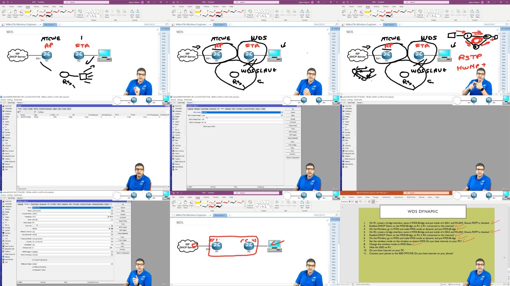Image resolution: width=510 pixels, height=286 pixels.
Task: Open Transitions tab in PowerPoint
Action: (x=386, y=197)
